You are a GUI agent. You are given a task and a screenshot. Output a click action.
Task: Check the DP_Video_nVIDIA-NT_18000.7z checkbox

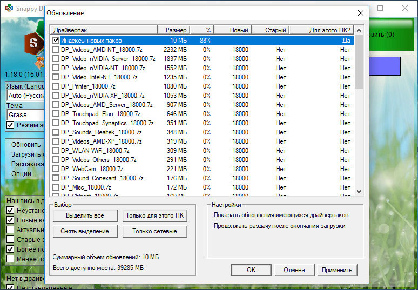[x=56, y=68]
